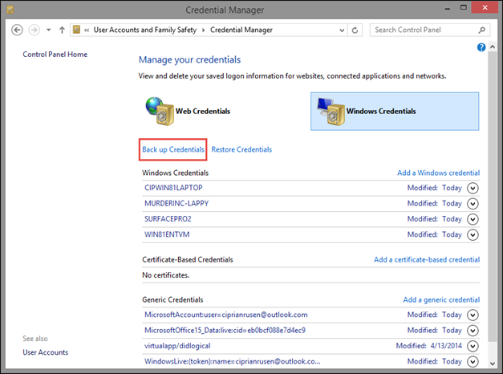
Task: Open SURFACEPRO2 credential entry
Action: (x=168, y=218)
